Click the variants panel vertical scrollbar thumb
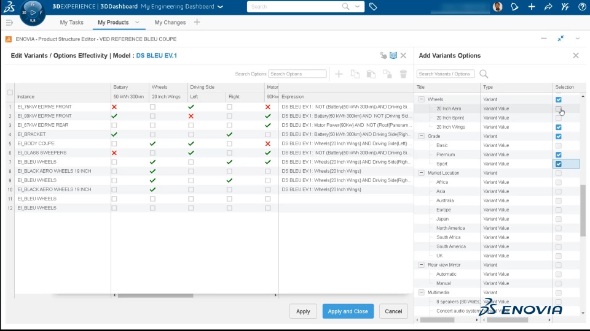This screenshot has height=331, width=590. [x=583, y=210]
